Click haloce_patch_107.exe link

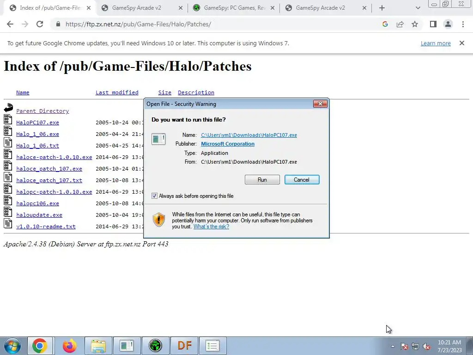coord(49,168)
